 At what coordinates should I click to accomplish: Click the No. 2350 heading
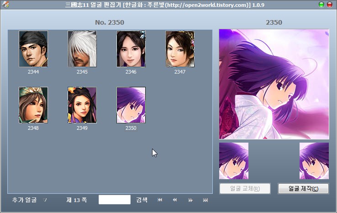coord(110,22)
